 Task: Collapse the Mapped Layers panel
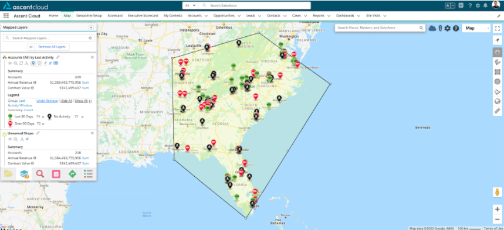91,28
